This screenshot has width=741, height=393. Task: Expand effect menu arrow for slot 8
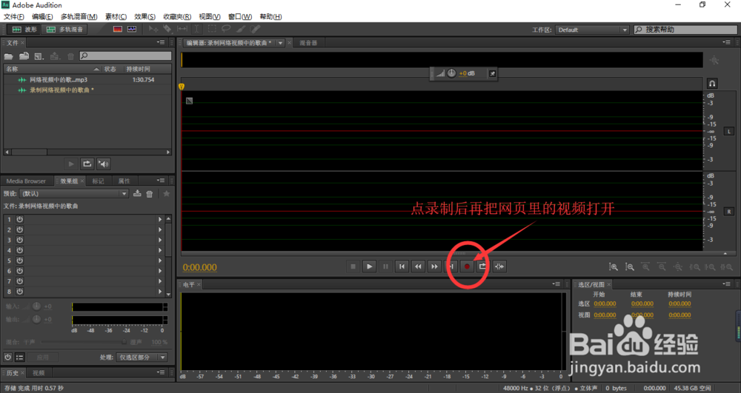[x=160, y=292]
